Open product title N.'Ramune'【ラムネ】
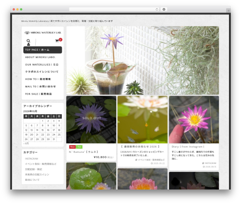This screenshot has width=241, height=204. (83, 152)
